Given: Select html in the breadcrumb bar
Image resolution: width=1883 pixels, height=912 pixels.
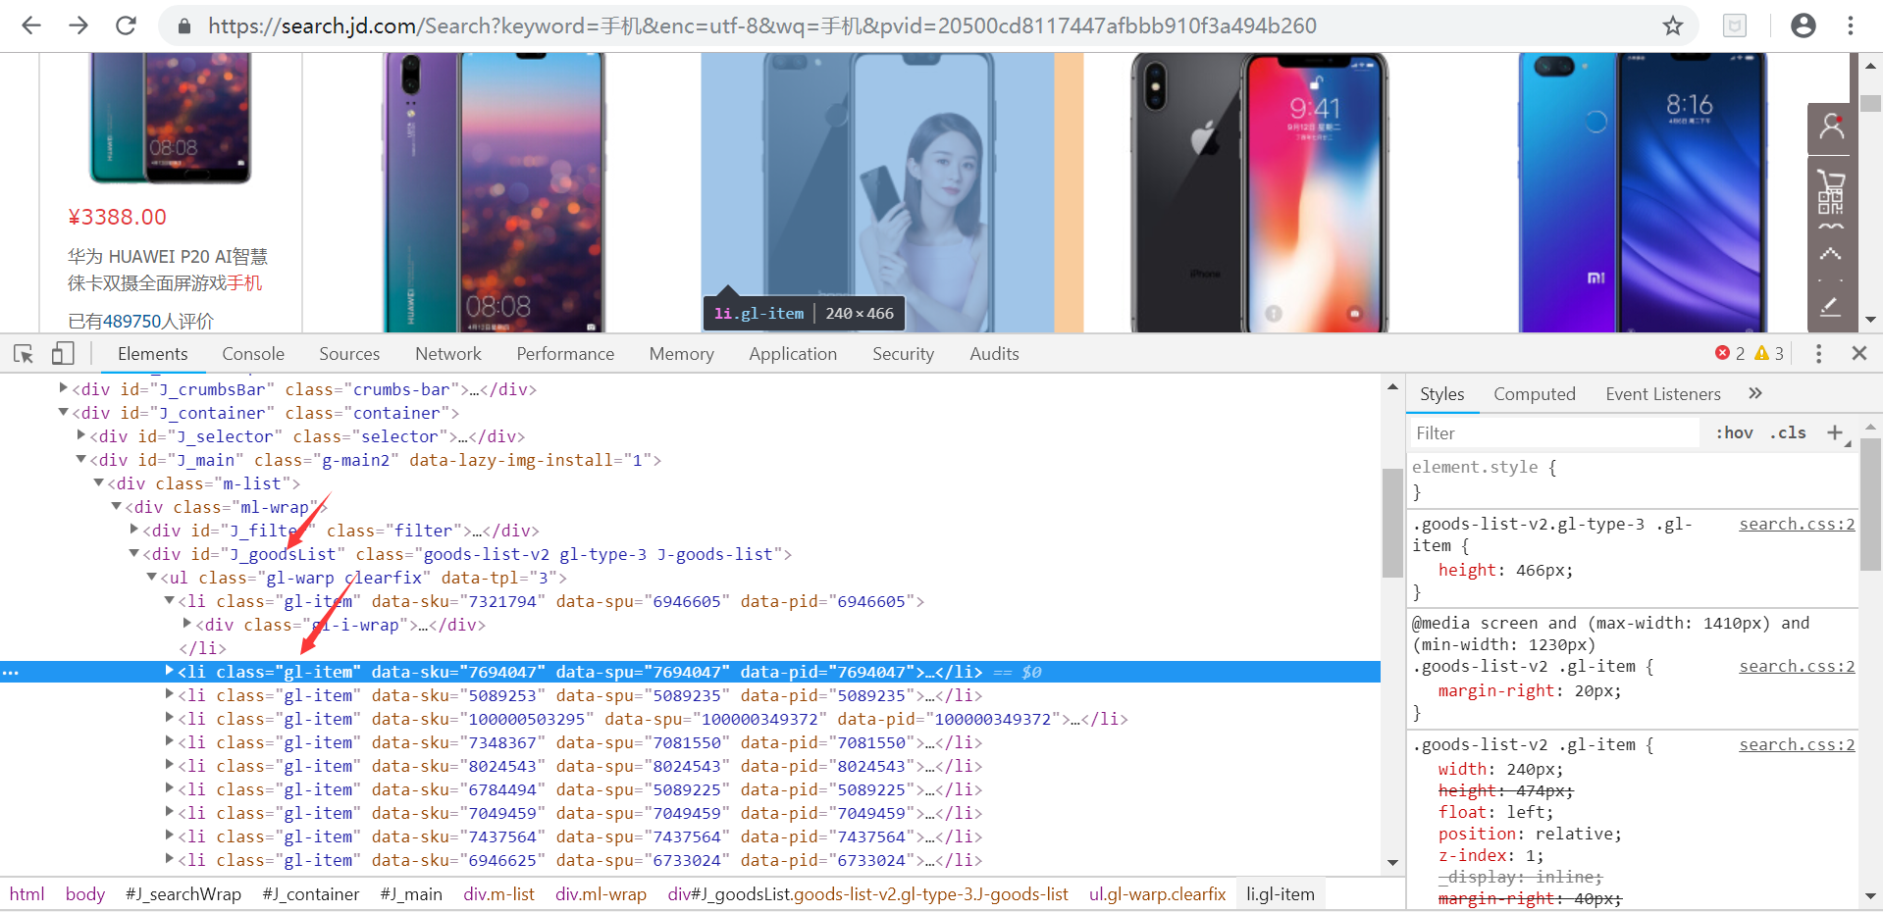Looking at the screenshot, I should 27,894.
